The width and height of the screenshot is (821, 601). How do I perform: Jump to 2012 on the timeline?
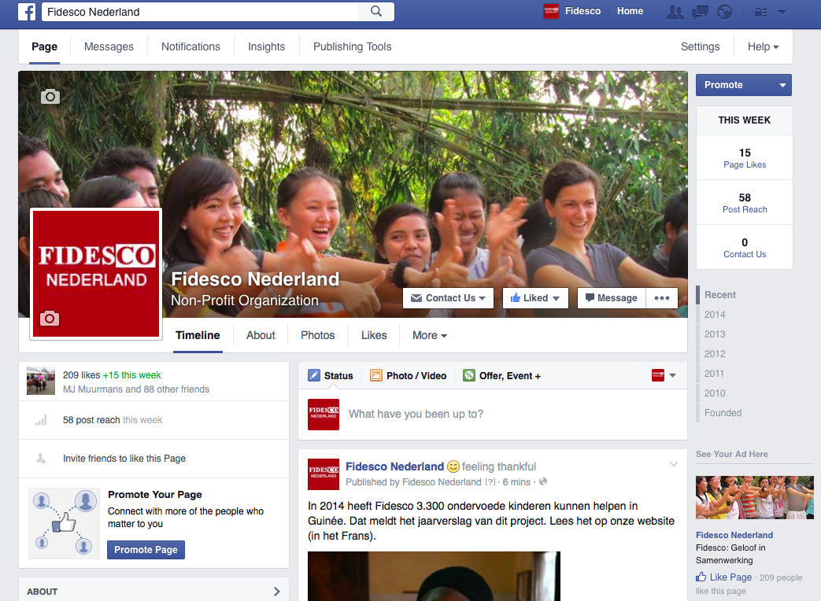(x=715, y=353)
